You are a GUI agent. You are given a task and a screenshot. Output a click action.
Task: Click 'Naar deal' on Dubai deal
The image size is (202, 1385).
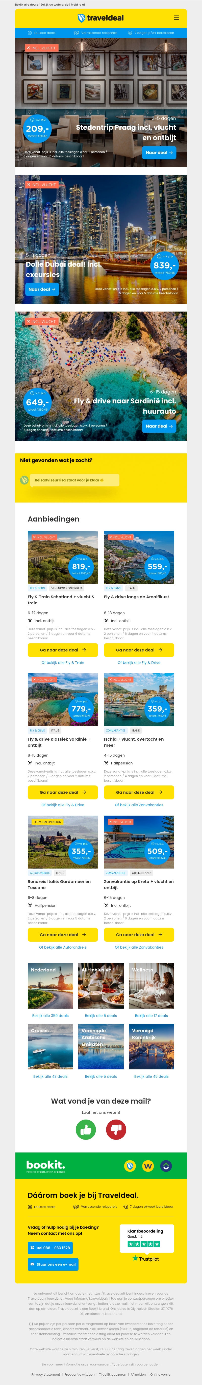(x=42, y=289)
